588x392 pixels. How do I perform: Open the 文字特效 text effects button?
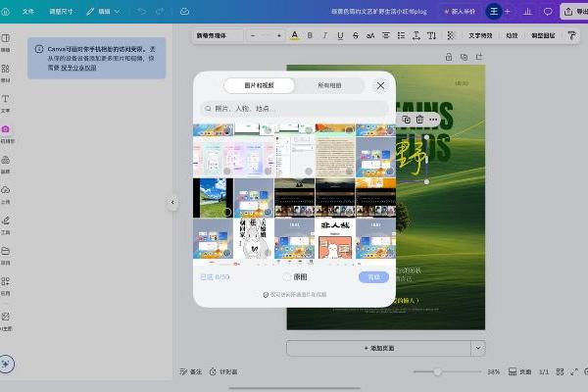480,35
